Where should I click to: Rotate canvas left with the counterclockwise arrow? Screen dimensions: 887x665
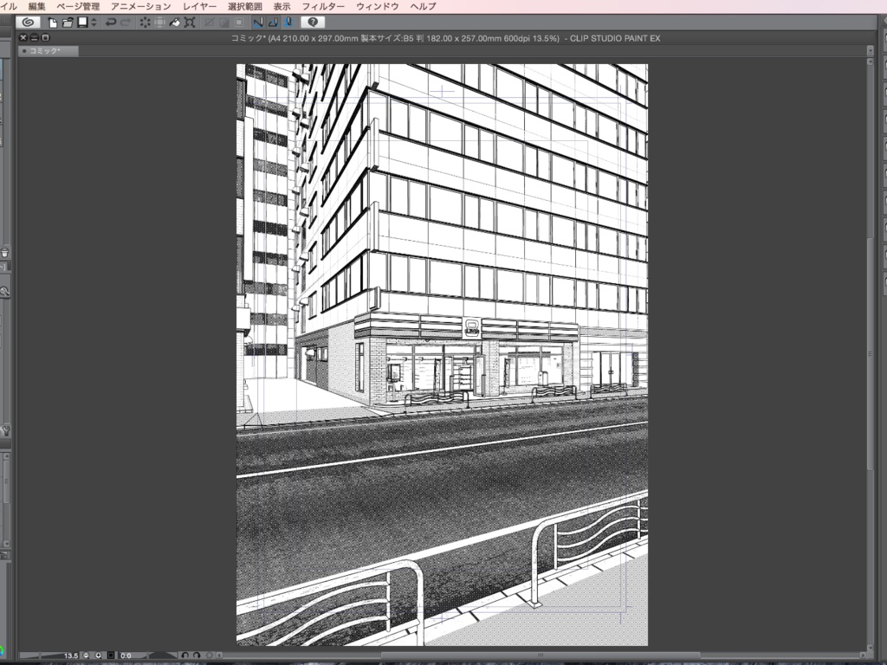click(x=185, y=655)
